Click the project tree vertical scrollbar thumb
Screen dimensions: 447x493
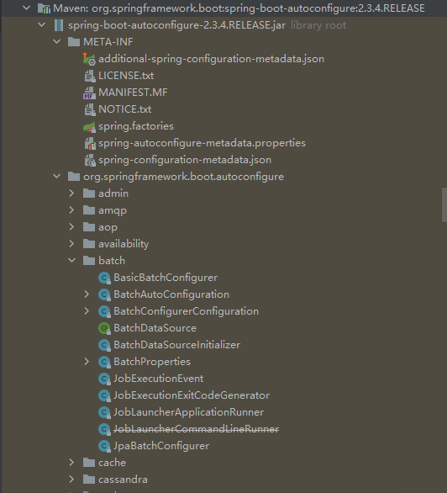point(444,205)
